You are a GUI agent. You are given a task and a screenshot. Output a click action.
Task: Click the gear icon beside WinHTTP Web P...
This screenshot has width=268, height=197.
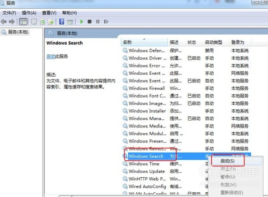pos(125,179)
